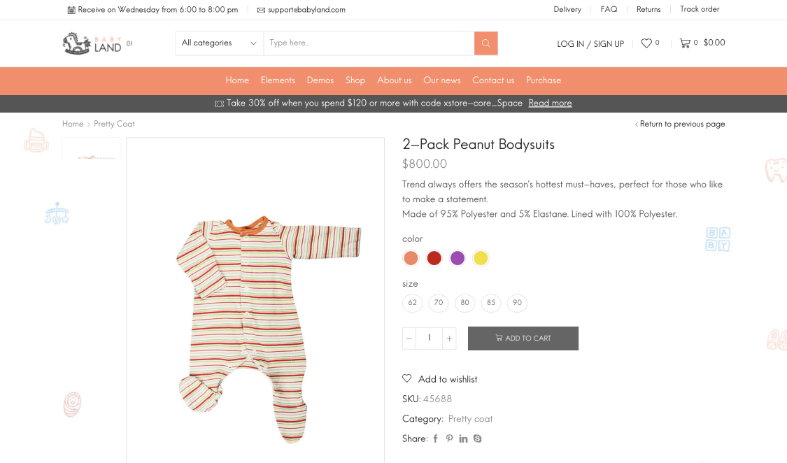The image size is (787, 463).
Task: Share product on Pinterest
Action: [449, 439]
